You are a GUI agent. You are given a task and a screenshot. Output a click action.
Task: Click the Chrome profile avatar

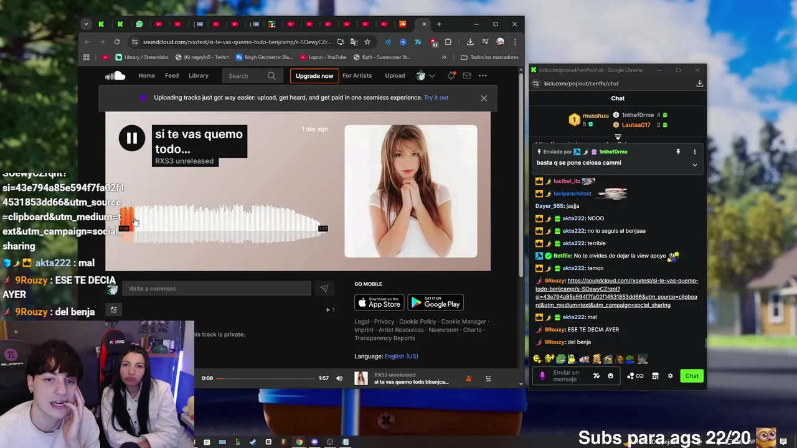click(500, 42)
